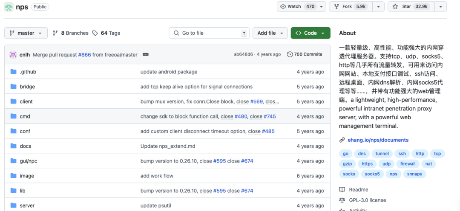The width and height of the screenshot is (460, 211).
Task: Select the 'nat' topic tag
Action: click(428, 164)
